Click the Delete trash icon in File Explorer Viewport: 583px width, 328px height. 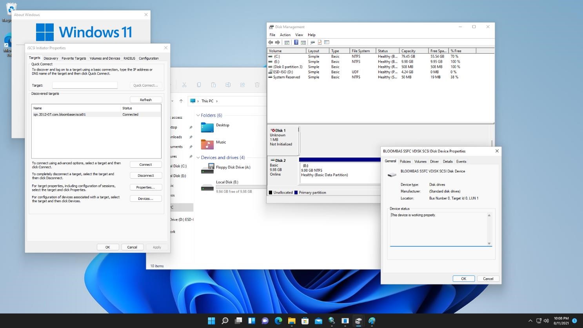click(257, 85)
